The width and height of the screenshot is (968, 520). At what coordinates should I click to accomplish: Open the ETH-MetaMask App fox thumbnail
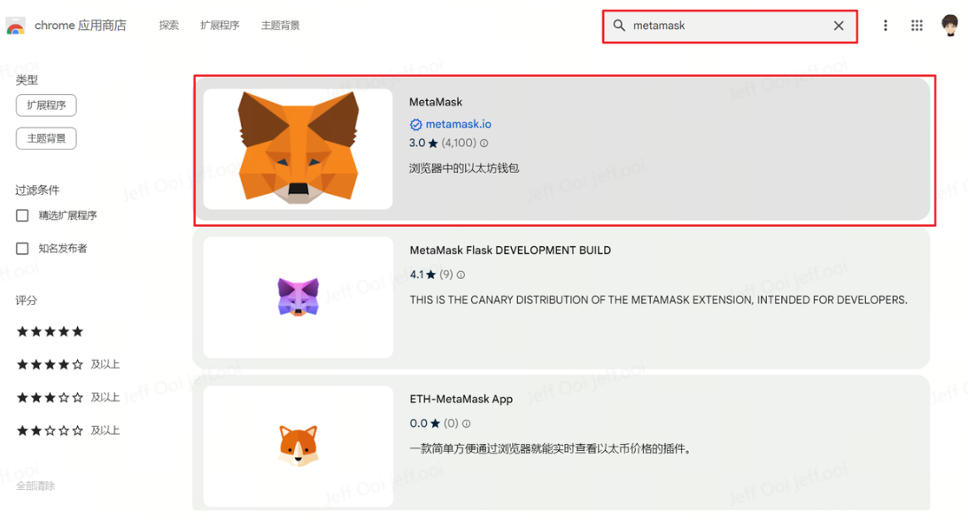(298, 446)
